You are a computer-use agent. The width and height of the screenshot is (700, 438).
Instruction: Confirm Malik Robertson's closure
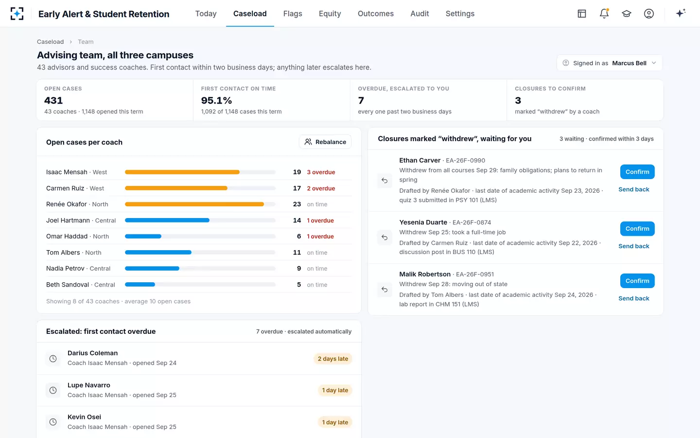[x=637, y=281]
